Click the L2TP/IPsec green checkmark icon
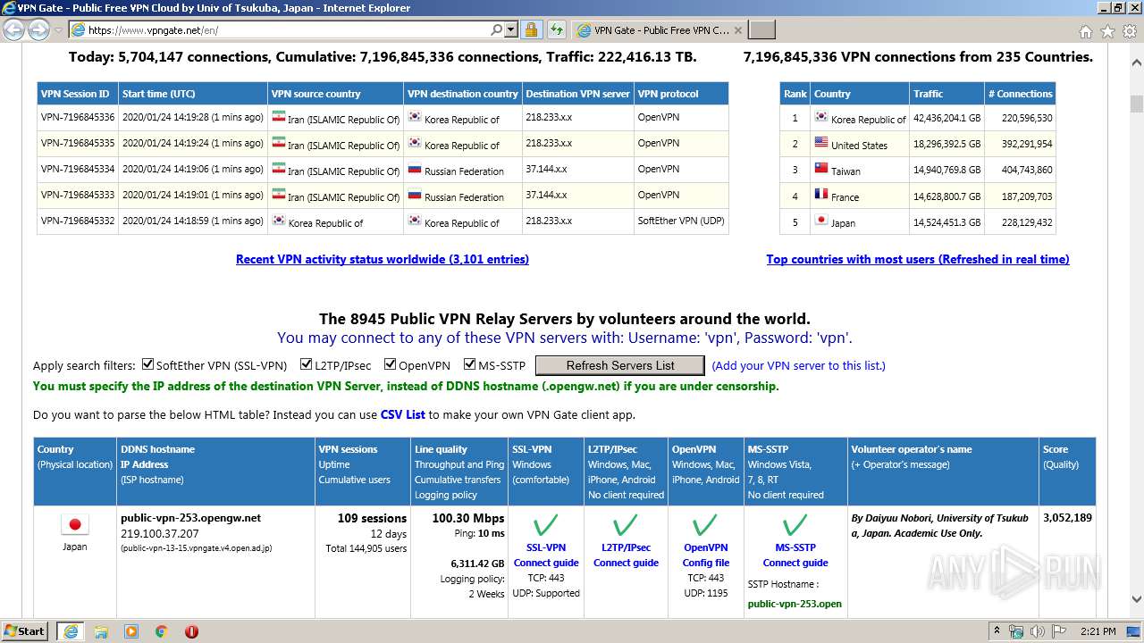This screenshot has width=1144, height=643. 626,525
